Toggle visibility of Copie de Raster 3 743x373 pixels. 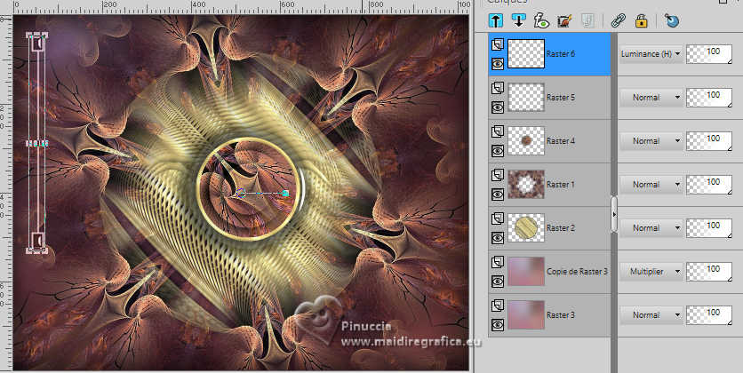tap(497, 282)
